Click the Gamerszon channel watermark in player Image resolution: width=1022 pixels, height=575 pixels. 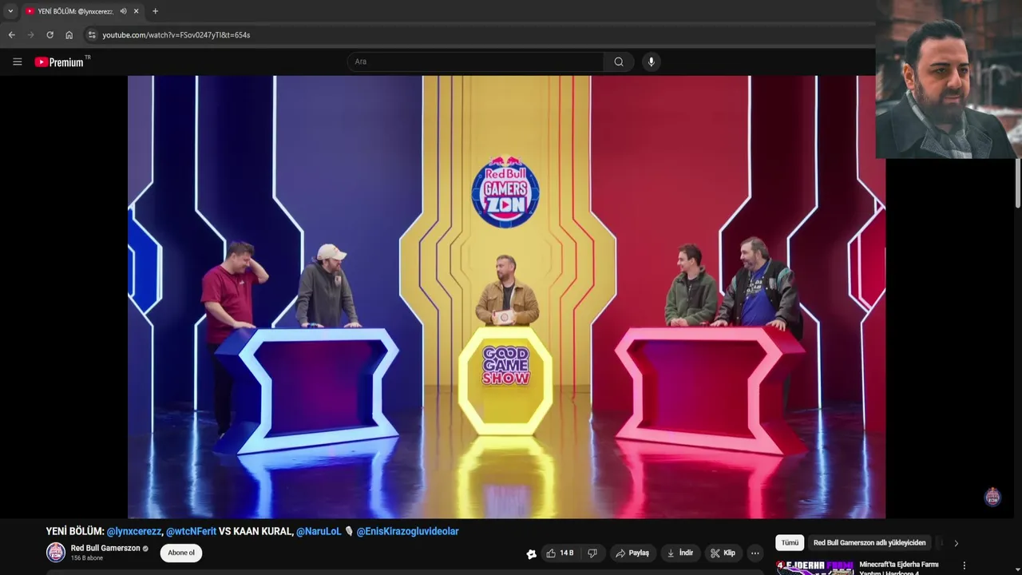pyautogui.click(x=992, y=497)
